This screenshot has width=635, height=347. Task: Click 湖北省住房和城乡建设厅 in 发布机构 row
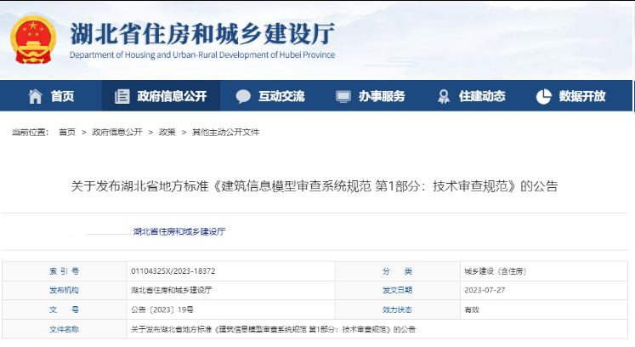pos(172,290)
